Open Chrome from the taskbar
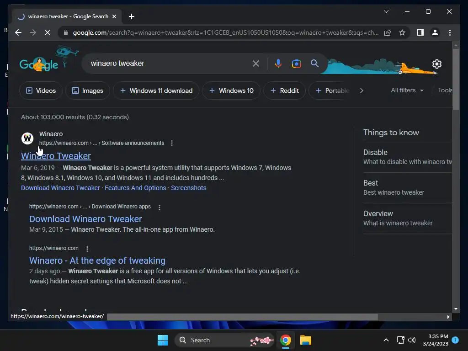This screenshot has height=351, width=468. coord(285,340)
